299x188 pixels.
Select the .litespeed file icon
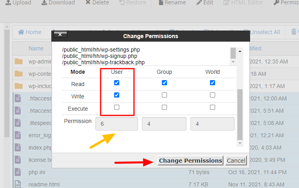tap(18, 123)
